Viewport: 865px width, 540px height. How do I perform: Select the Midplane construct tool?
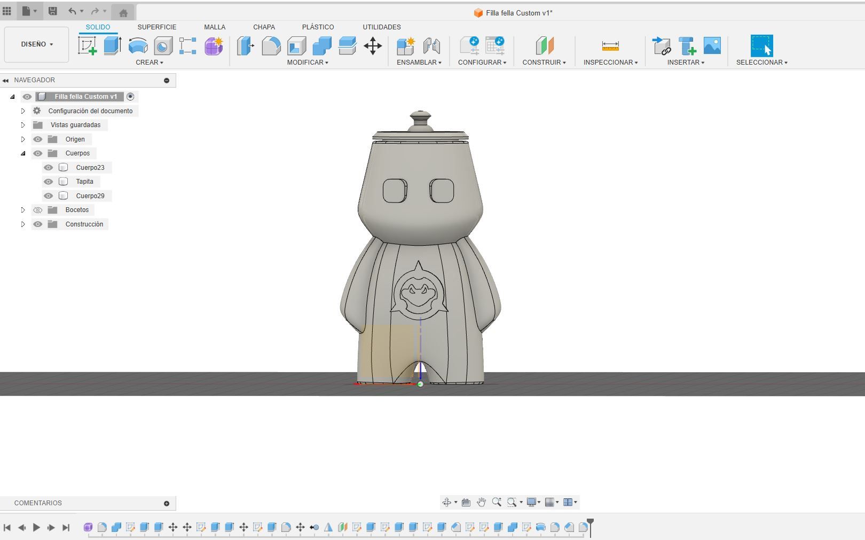click(x=545, y=46)
